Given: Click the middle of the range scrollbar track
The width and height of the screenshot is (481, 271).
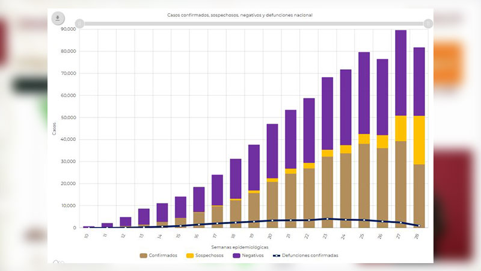Looking at the screenshot, I should point(253,23).
